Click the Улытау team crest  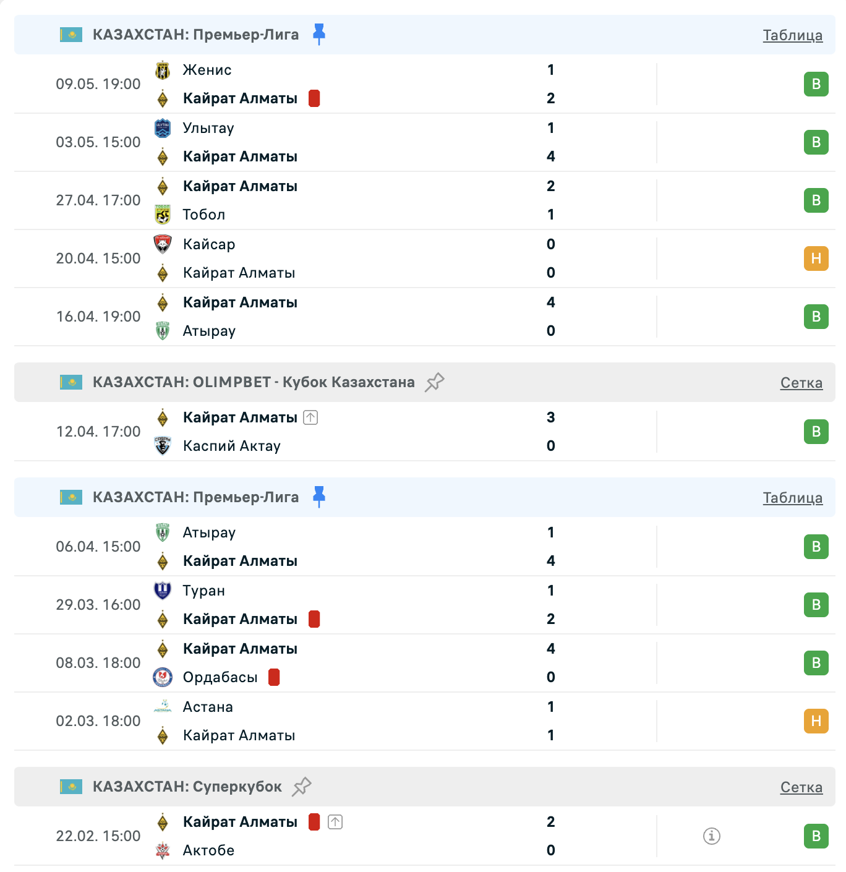[163, 129]
